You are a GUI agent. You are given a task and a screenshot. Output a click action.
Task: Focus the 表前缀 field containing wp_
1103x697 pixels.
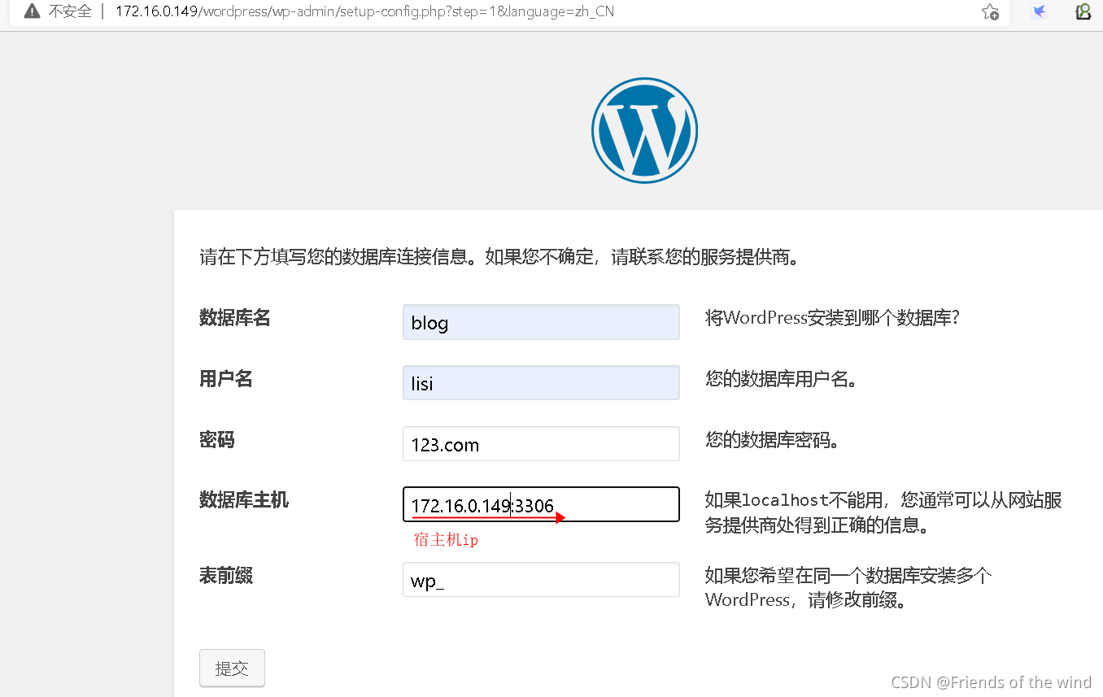pos(541,580)
